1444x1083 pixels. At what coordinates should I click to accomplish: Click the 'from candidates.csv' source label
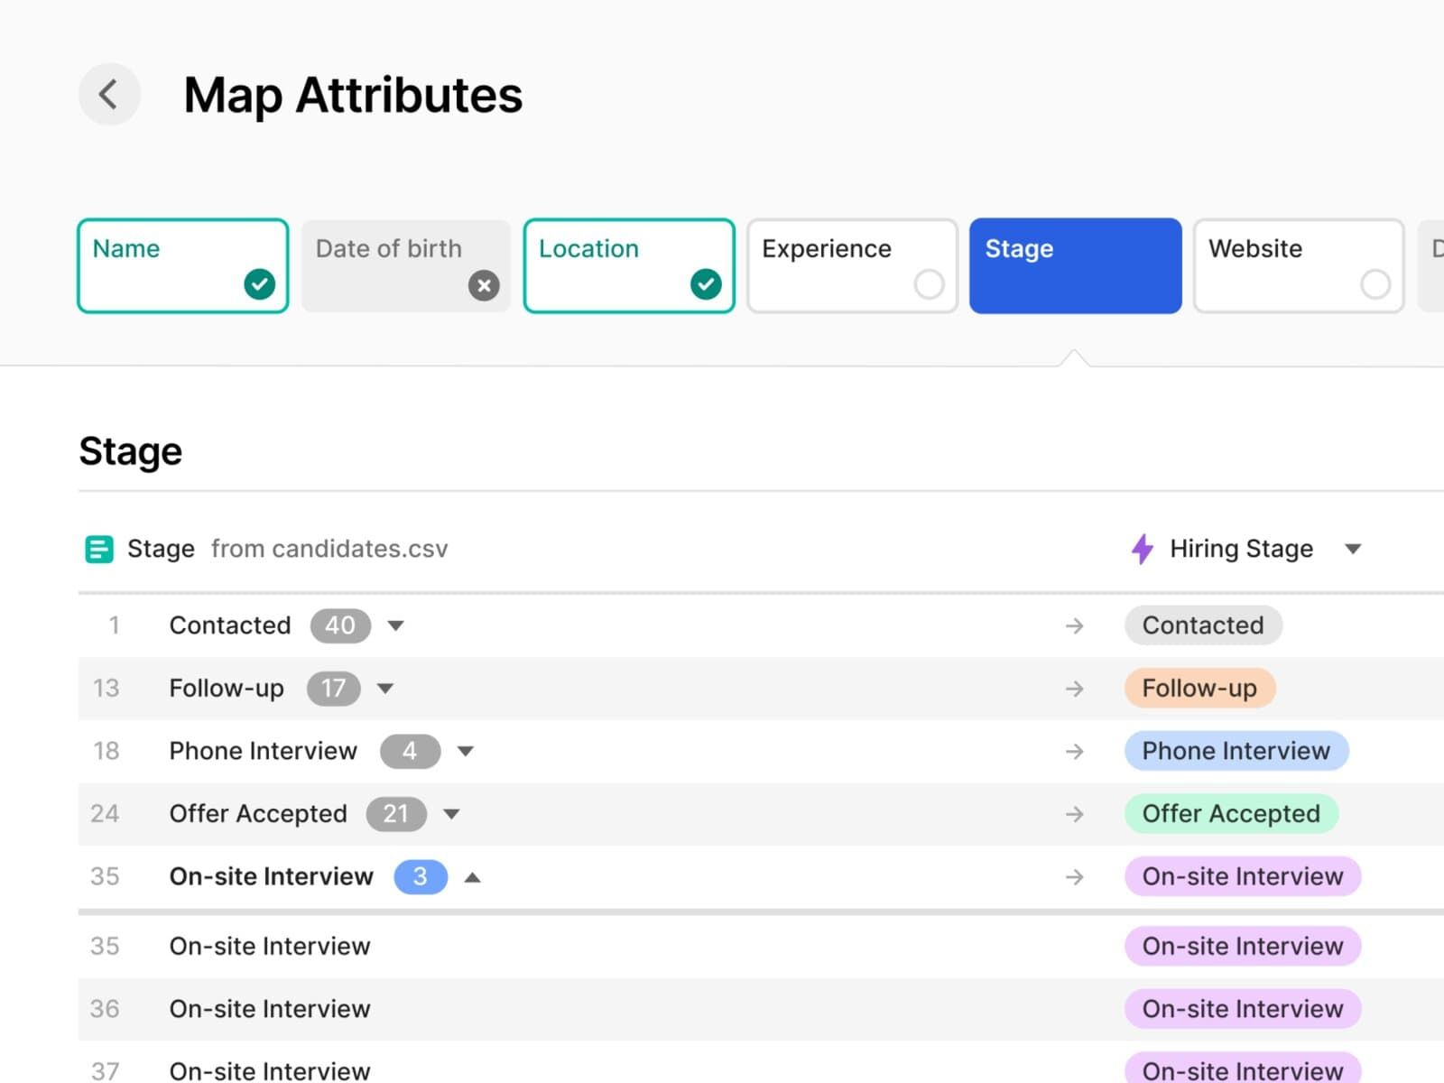pyautogui.click(x=329, y=549)
